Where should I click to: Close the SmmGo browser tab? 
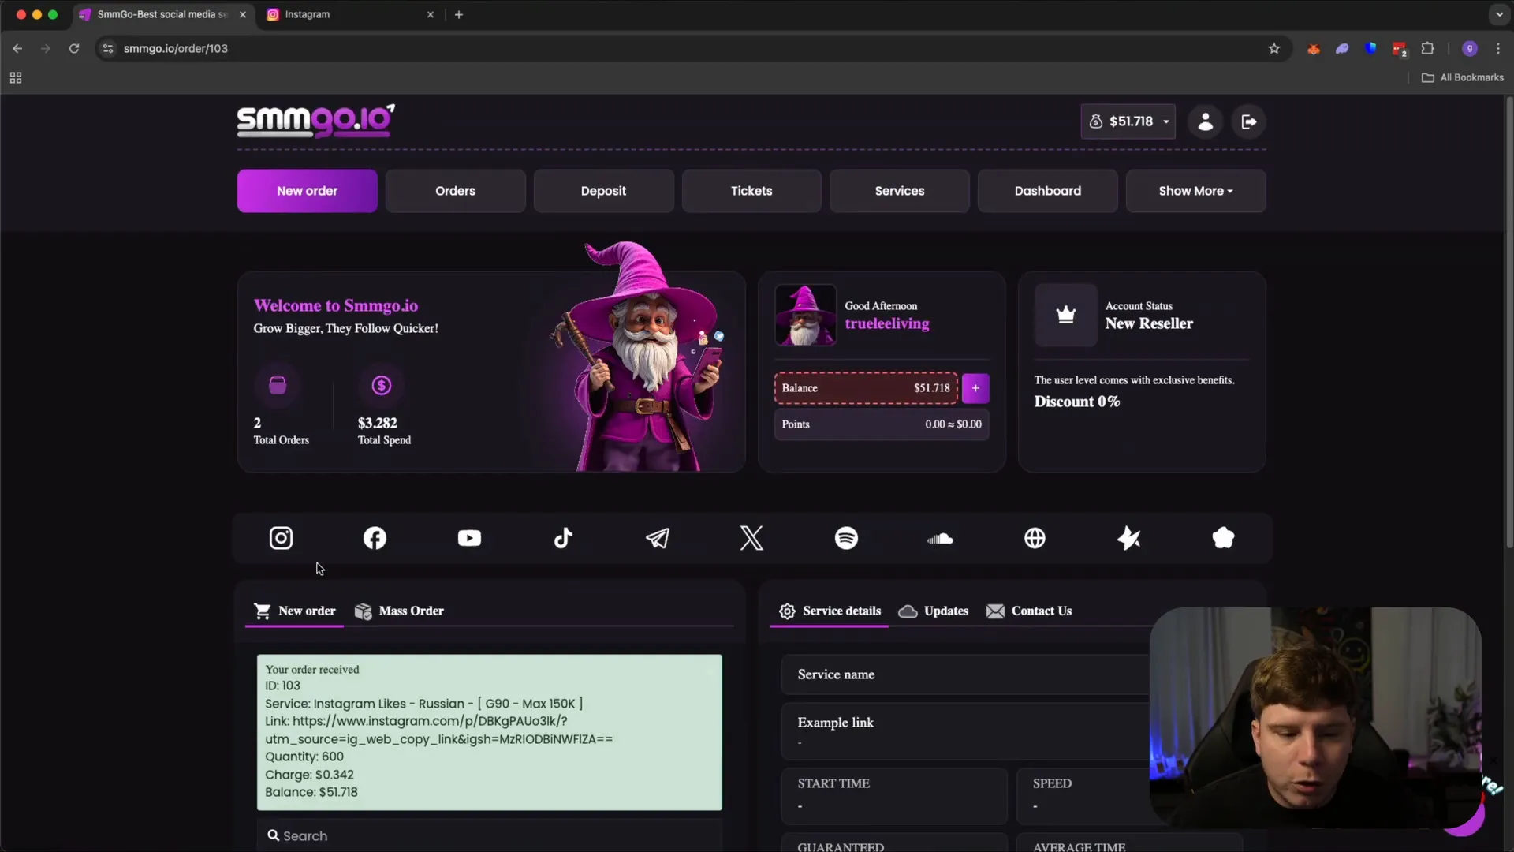pos(243,14)
